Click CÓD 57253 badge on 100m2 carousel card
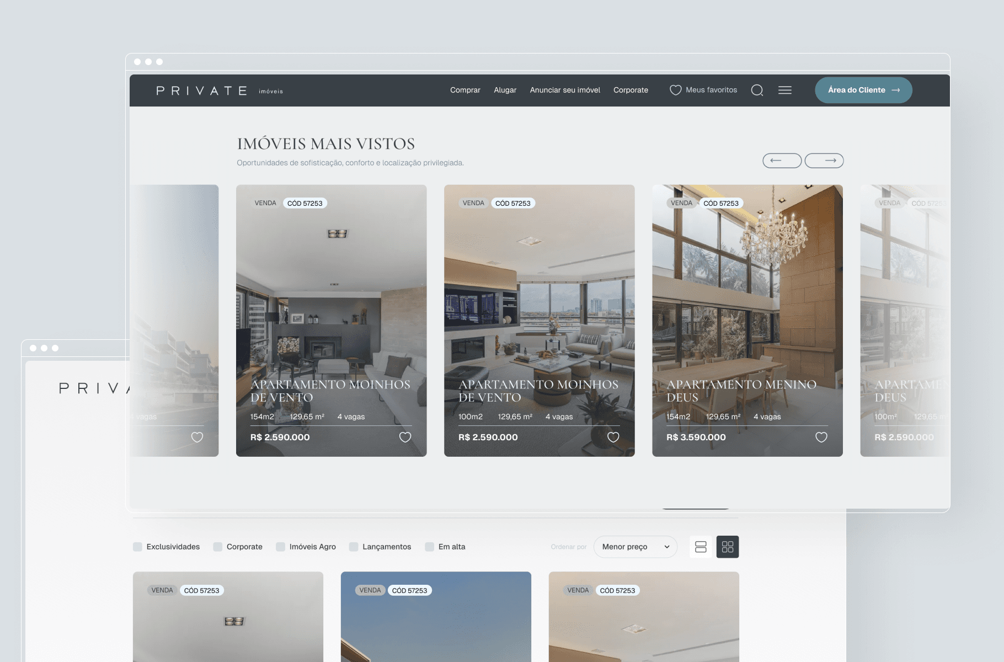This screenshot has height=662, width=1004. 512,203
